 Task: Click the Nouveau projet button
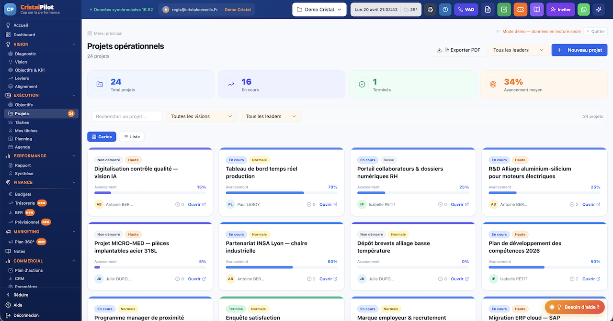click(579, 50)
